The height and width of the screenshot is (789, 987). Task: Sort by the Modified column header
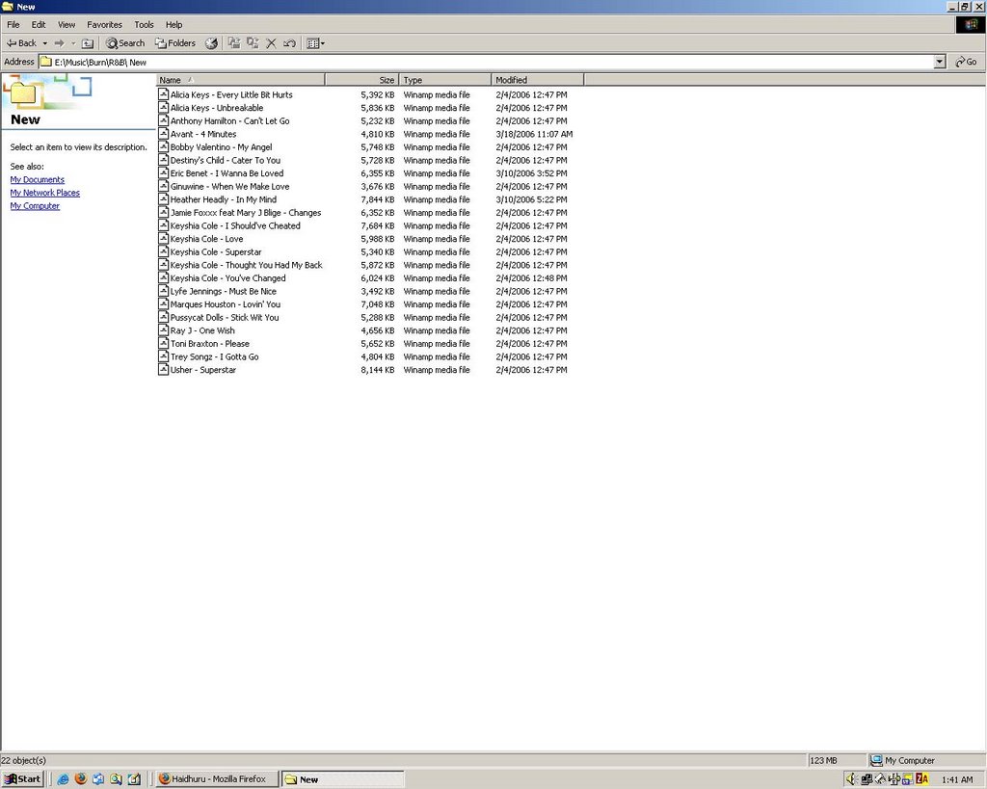coord(538,80)
